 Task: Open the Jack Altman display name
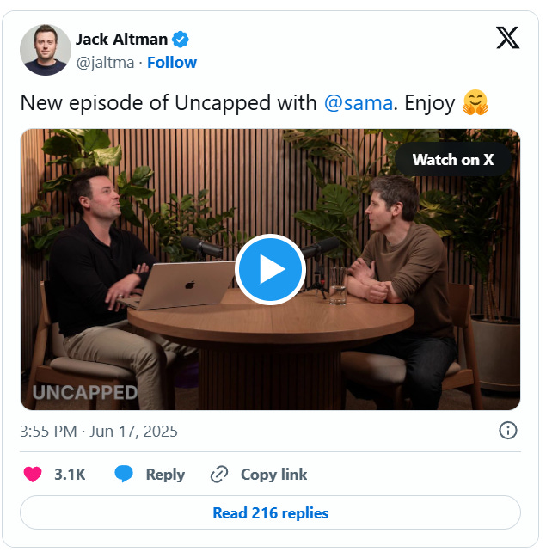click(121, 40)
